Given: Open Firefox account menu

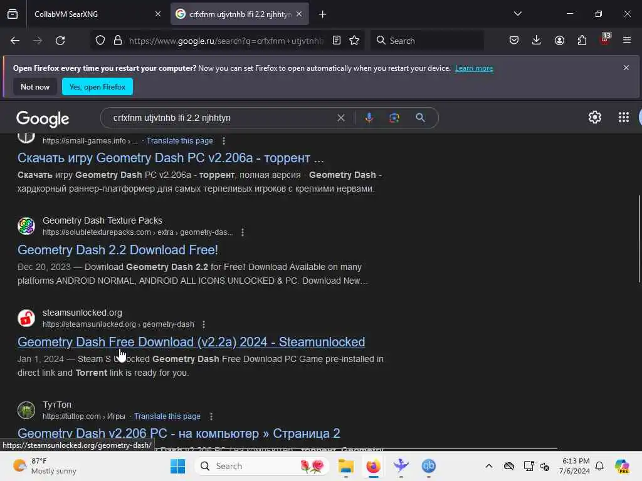Looking at the screenshot, I should coord(559,40).
